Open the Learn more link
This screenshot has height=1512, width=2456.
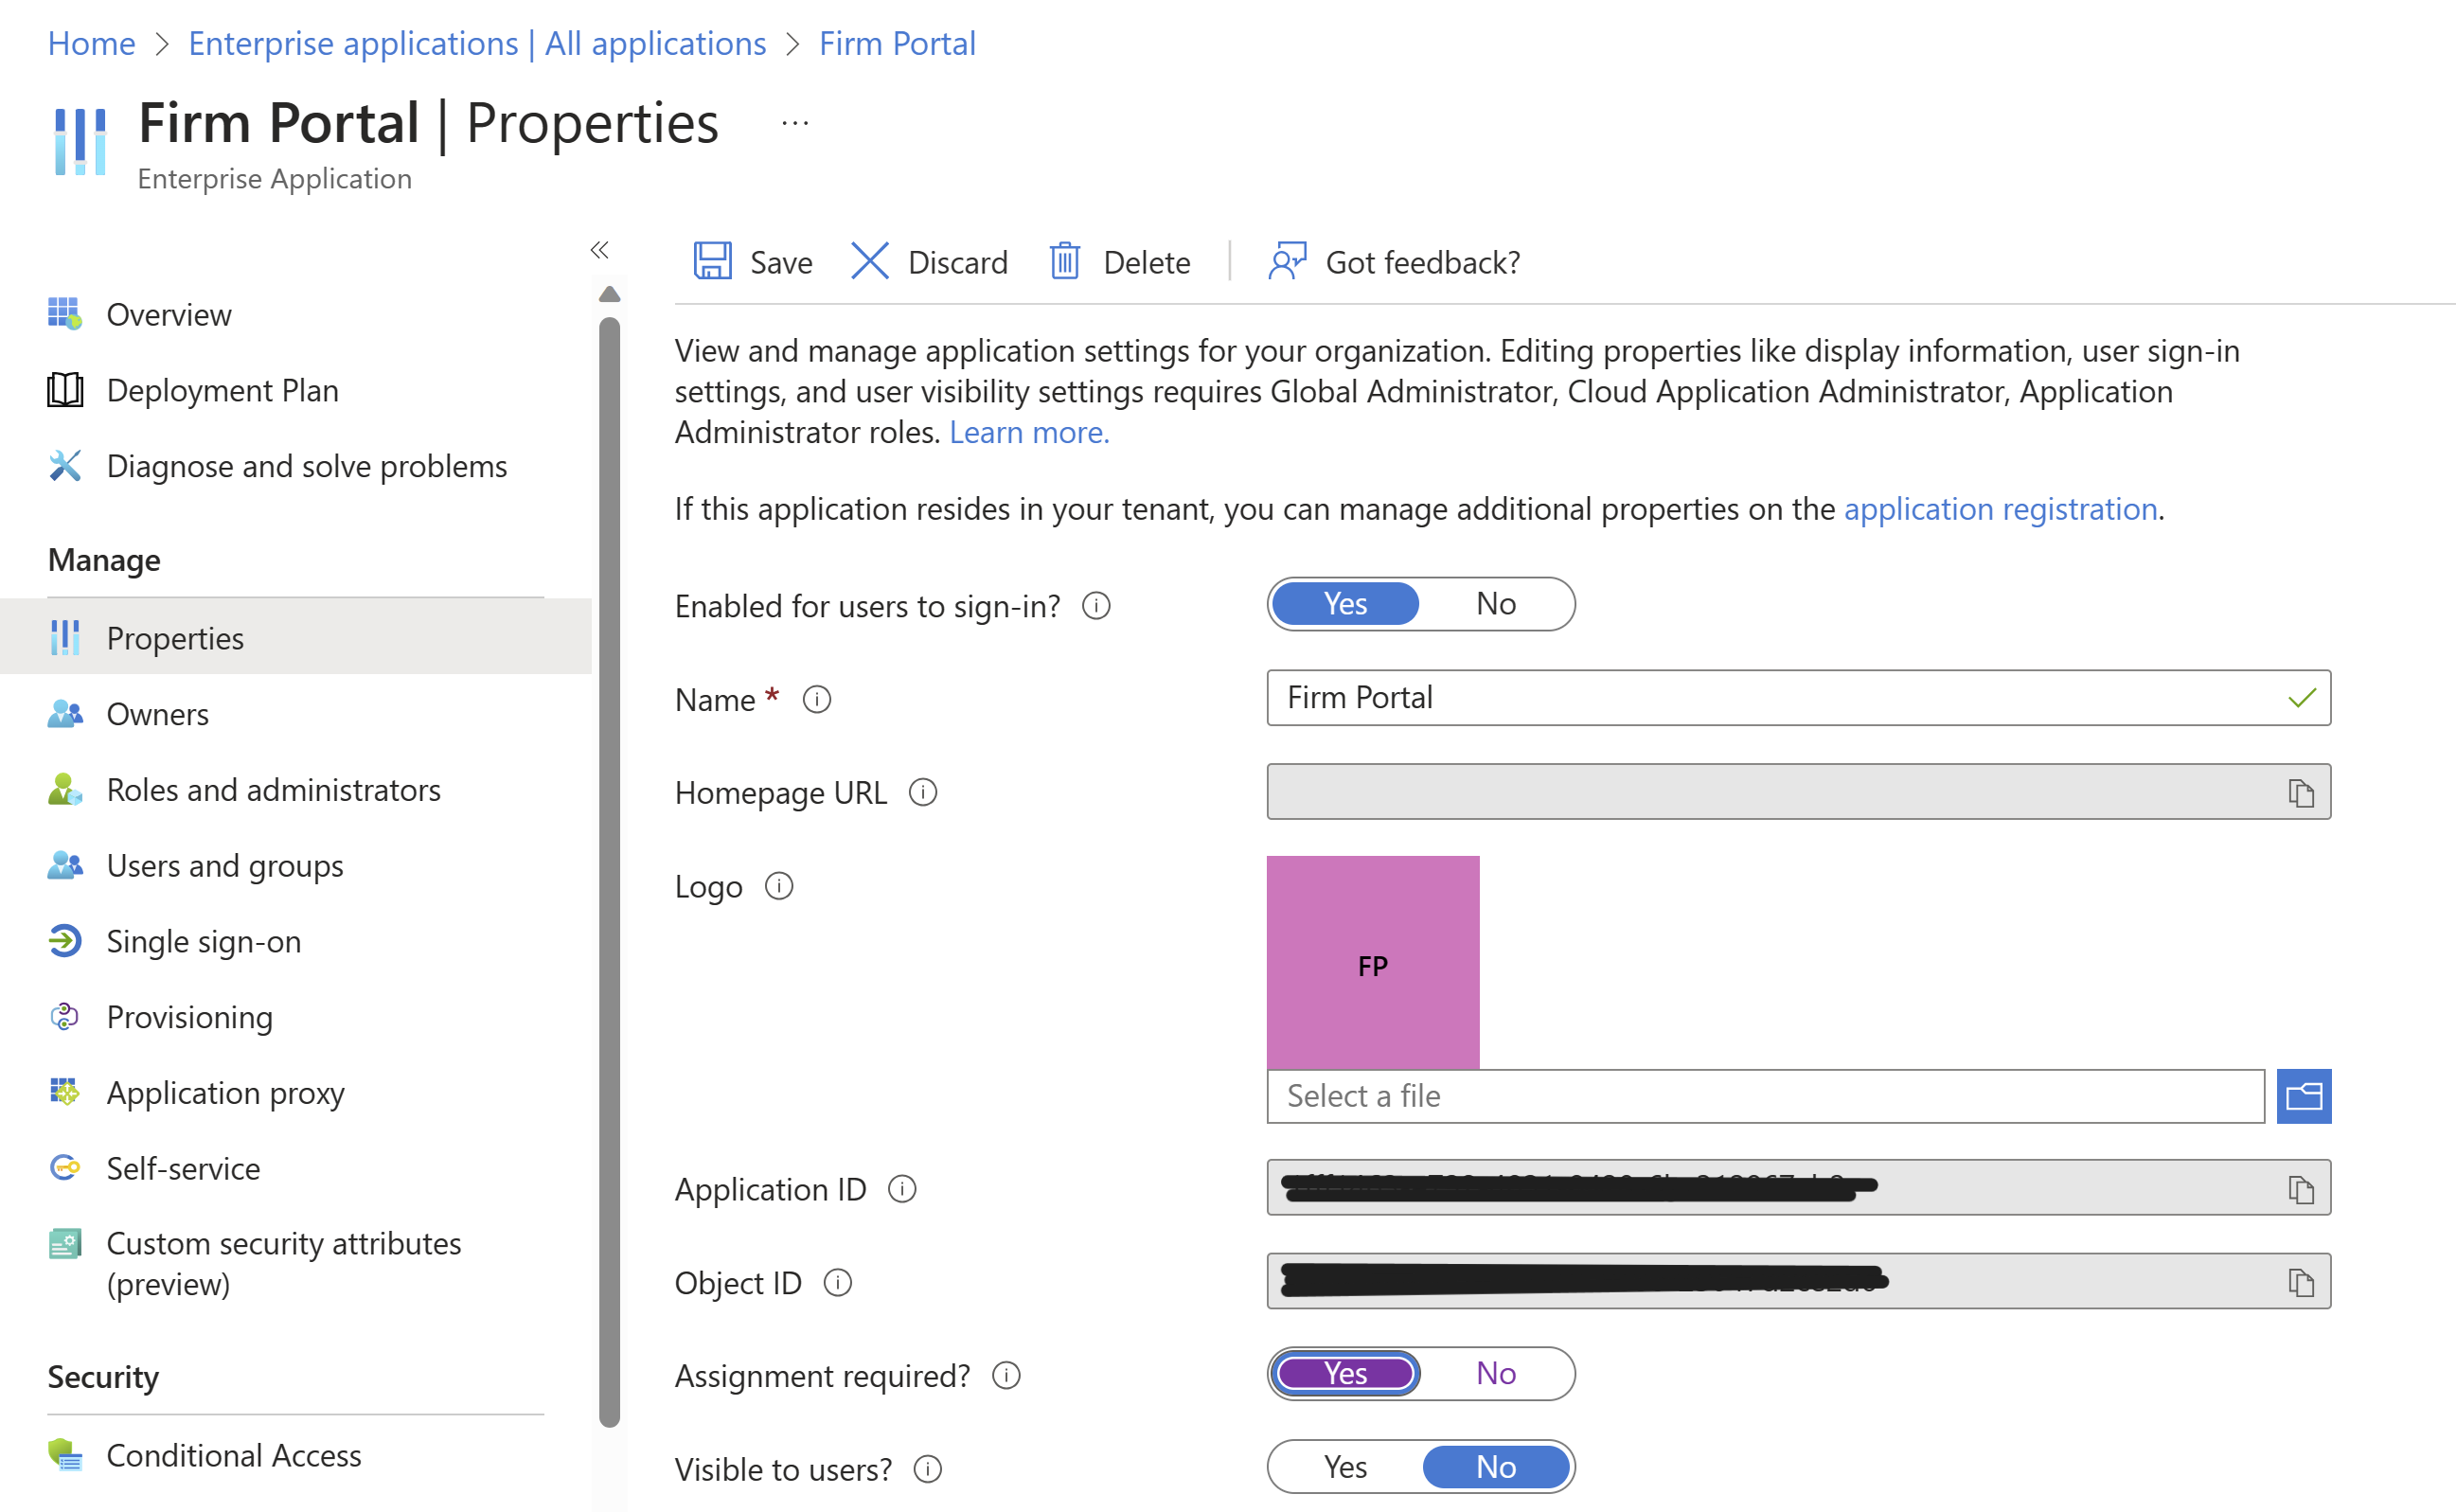coord(1029,432)
